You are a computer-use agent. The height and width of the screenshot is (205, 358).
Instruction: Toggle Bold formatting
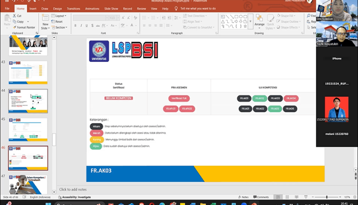point(75,26)
